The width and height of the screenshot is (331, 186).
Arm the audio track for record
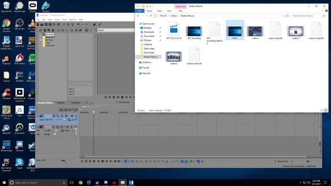point(53,127)
